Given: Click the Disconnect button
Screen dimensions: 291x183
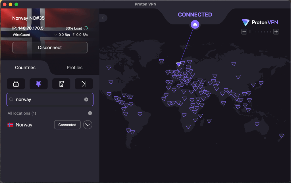Looking at the screenshot, I should 50,47.
